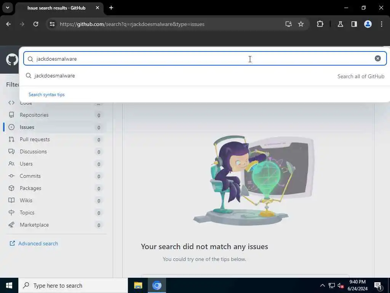The image size is (390, 293).
Task: Filter results by Topics
Action: point(55,213)
